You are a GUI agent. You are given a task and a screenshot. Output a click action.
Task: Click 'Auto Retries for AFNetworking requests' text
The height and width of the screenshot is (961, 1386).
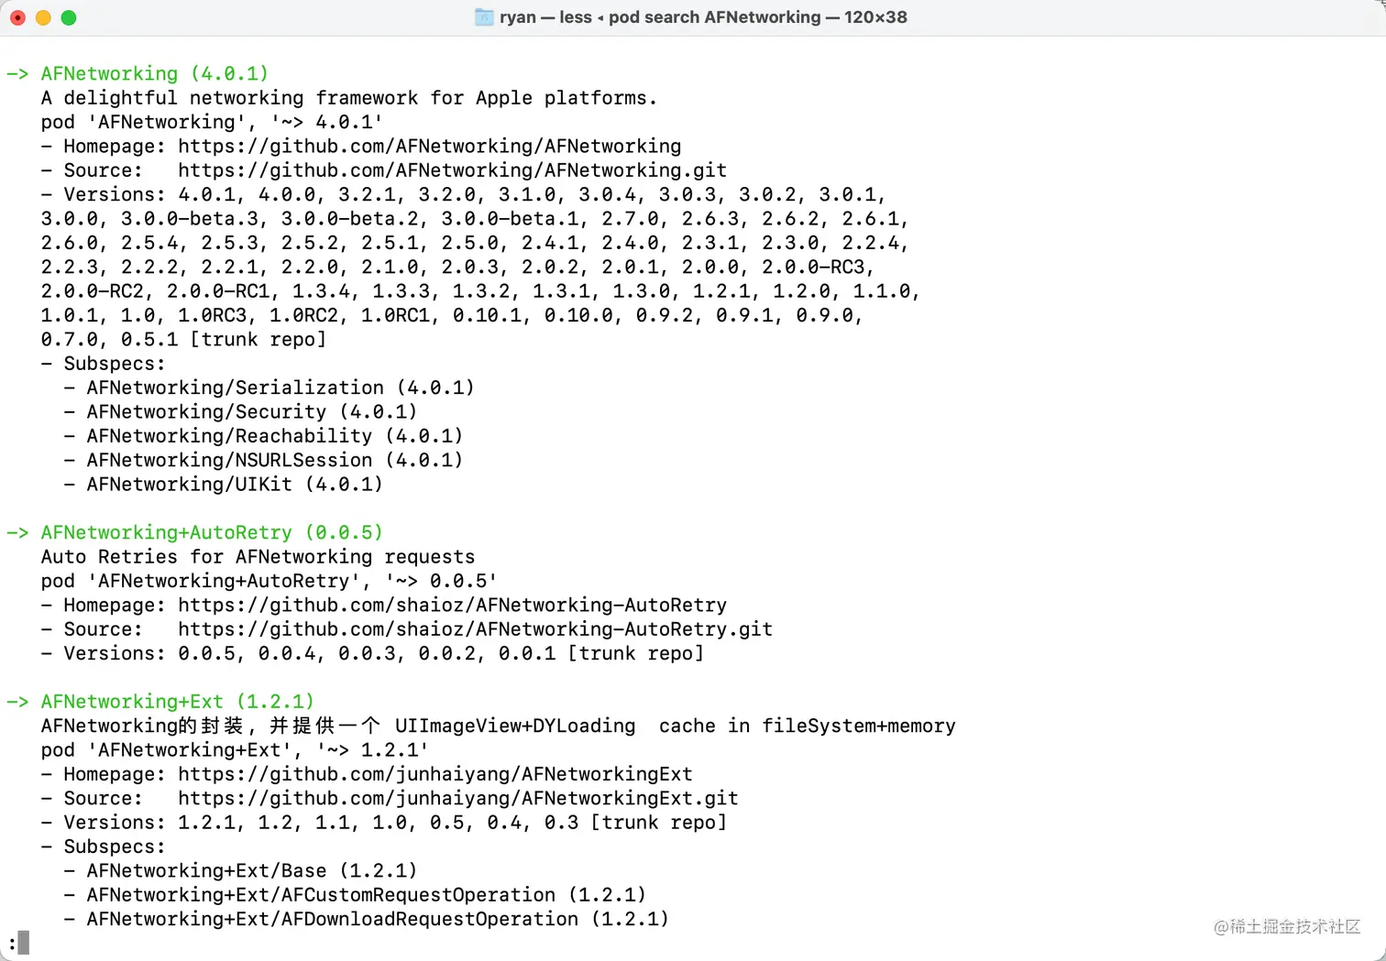point(258,556)
